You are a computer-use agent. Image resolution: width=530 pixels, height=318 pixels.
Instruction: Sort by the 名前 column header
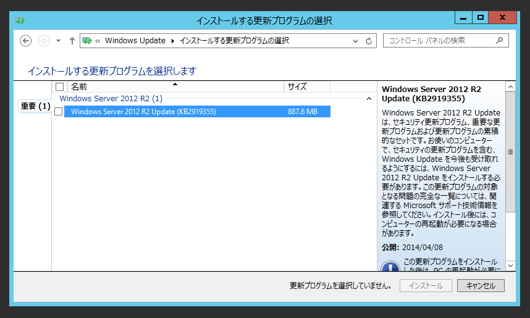pos(175,87)
